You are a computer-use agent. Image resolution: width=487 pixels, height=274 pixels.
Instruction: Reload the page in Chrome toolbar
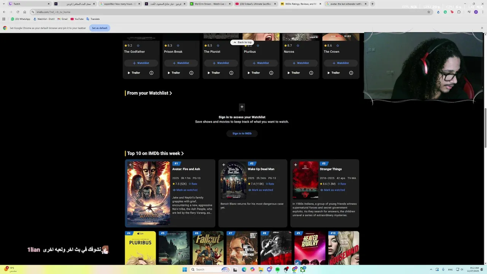point(18,12)
